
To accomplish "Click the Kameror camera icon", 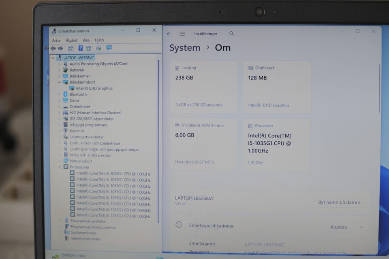I will click(x=66, y=131).
